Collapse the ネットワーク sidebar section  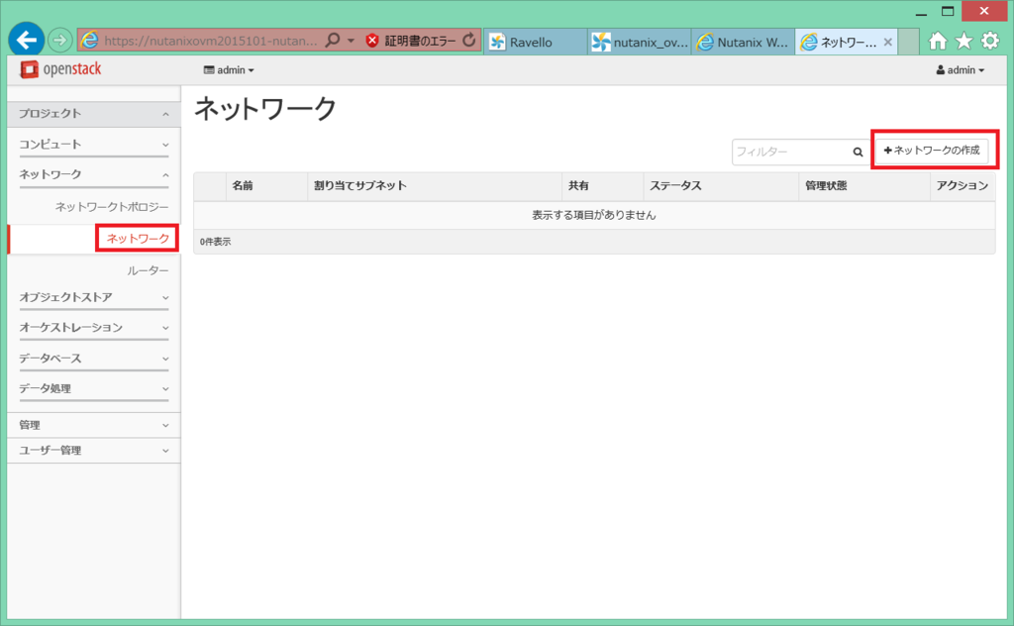(x=94, y=174)
